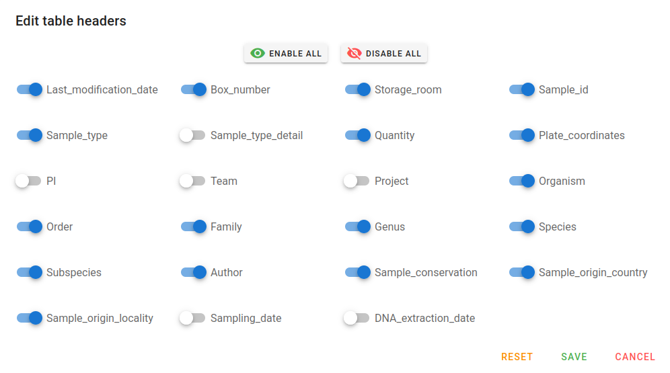670x373 pixels.
Task: Cancel editing table headers
Action: tap(635, 357)
